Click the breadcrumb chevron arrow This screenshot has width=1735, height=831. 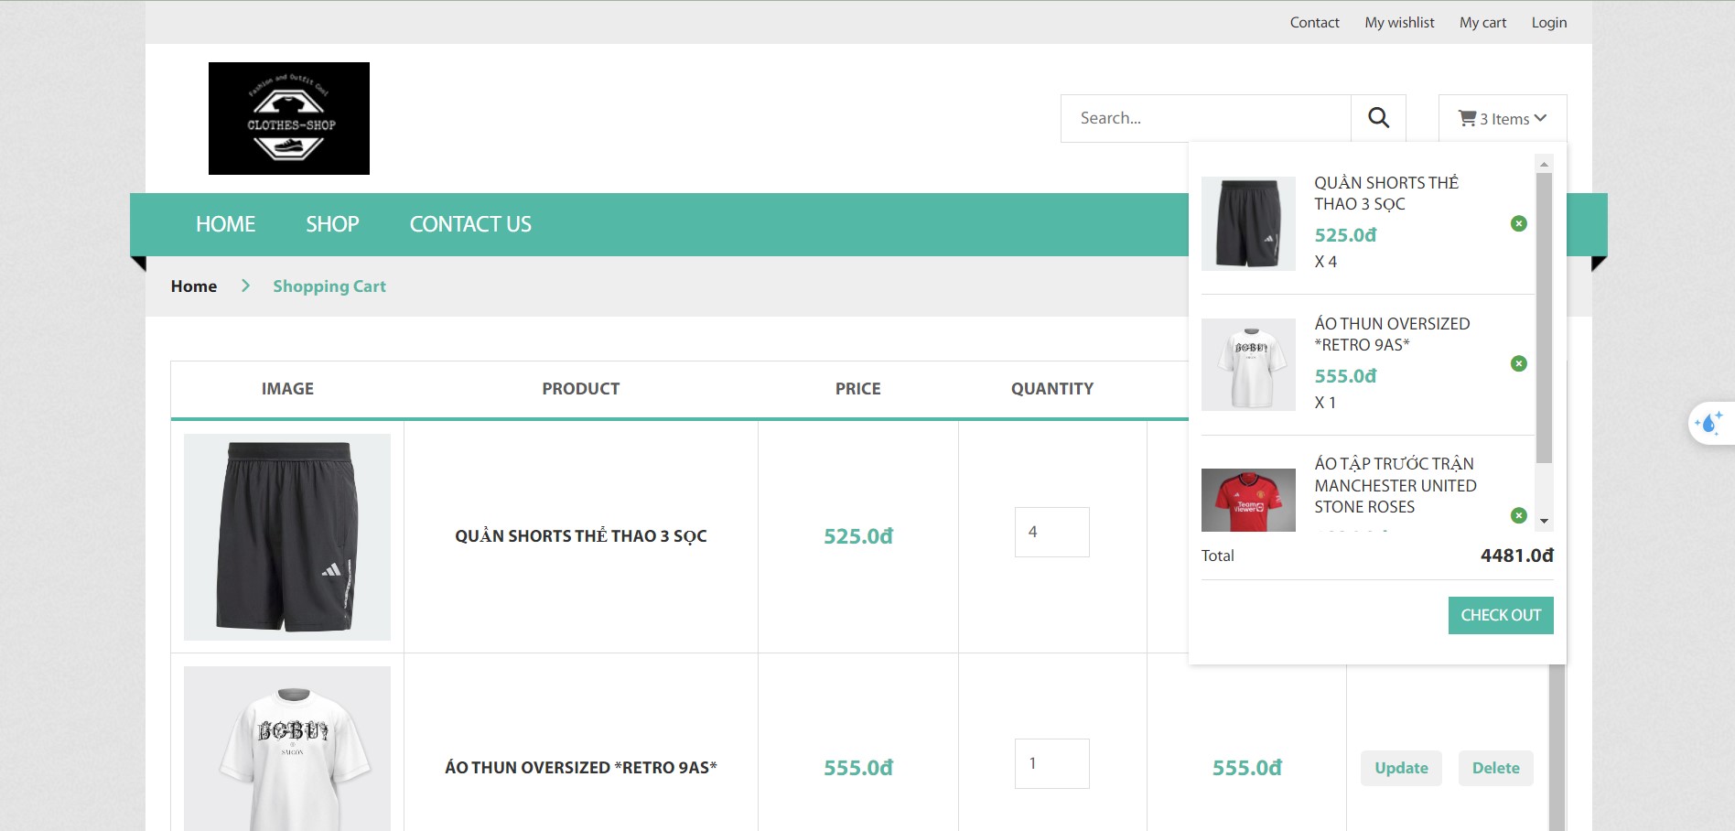click(x=245, y=286)
